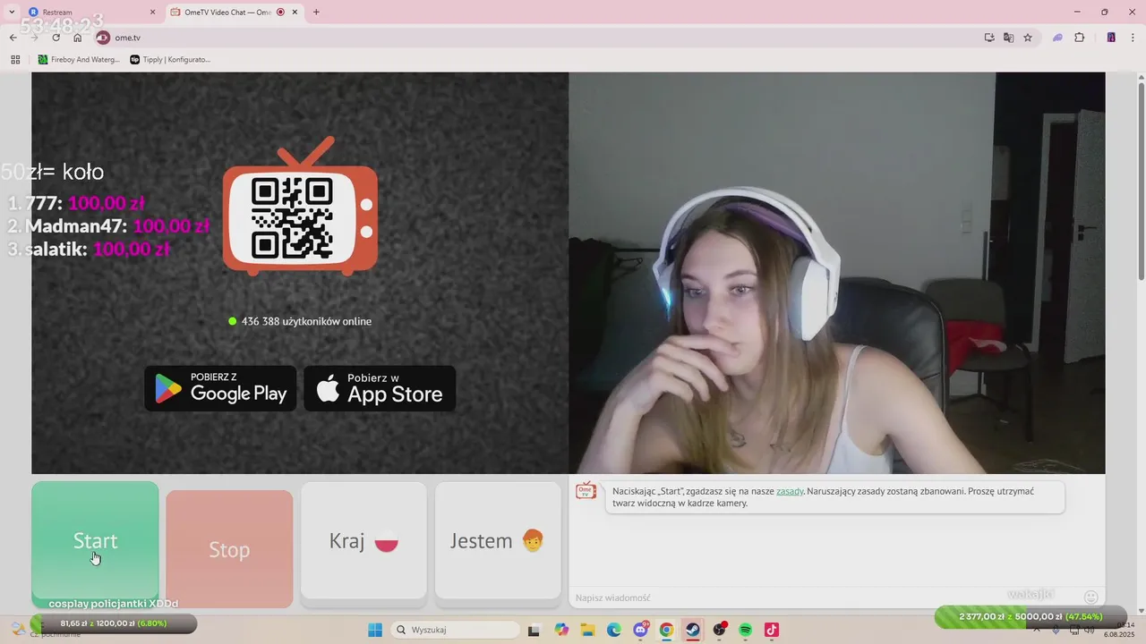Image resolution: width=1146 pixels, height=644 pixels.
Task: Click the App Store download badge
Action: [380, 388]
